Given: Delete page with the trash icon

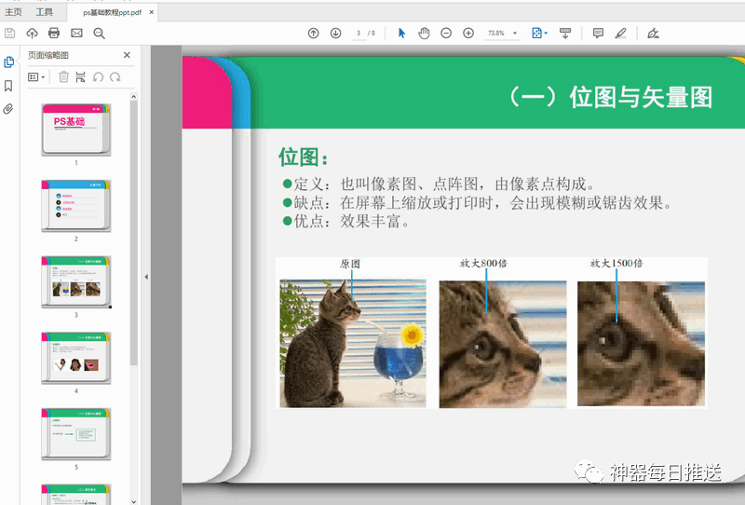Looking at the screenshot, I should pos(63,76).
